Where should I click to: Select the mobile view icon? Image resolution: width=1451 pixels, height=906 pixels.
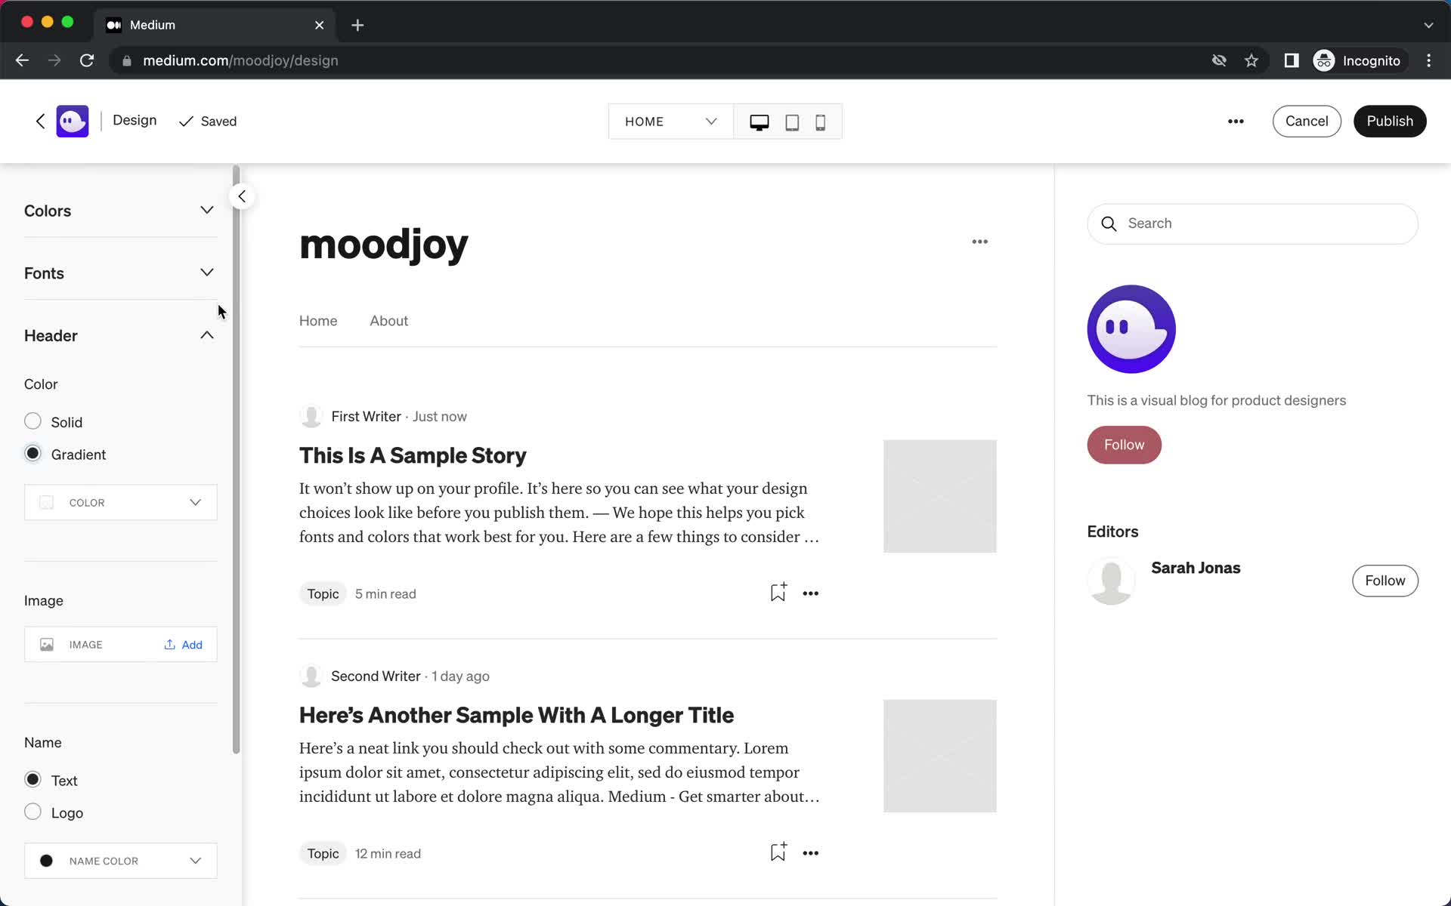click(821, 121)
